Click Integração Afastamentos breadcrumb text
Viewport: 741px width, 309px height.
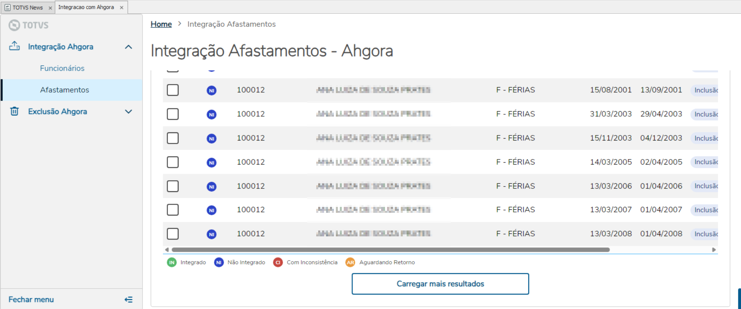(231, 24)
